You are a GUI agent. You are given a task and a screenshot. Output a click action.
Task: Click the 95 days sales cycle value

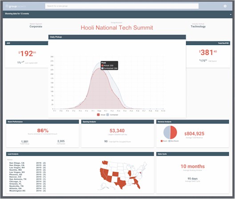point(192,179)
